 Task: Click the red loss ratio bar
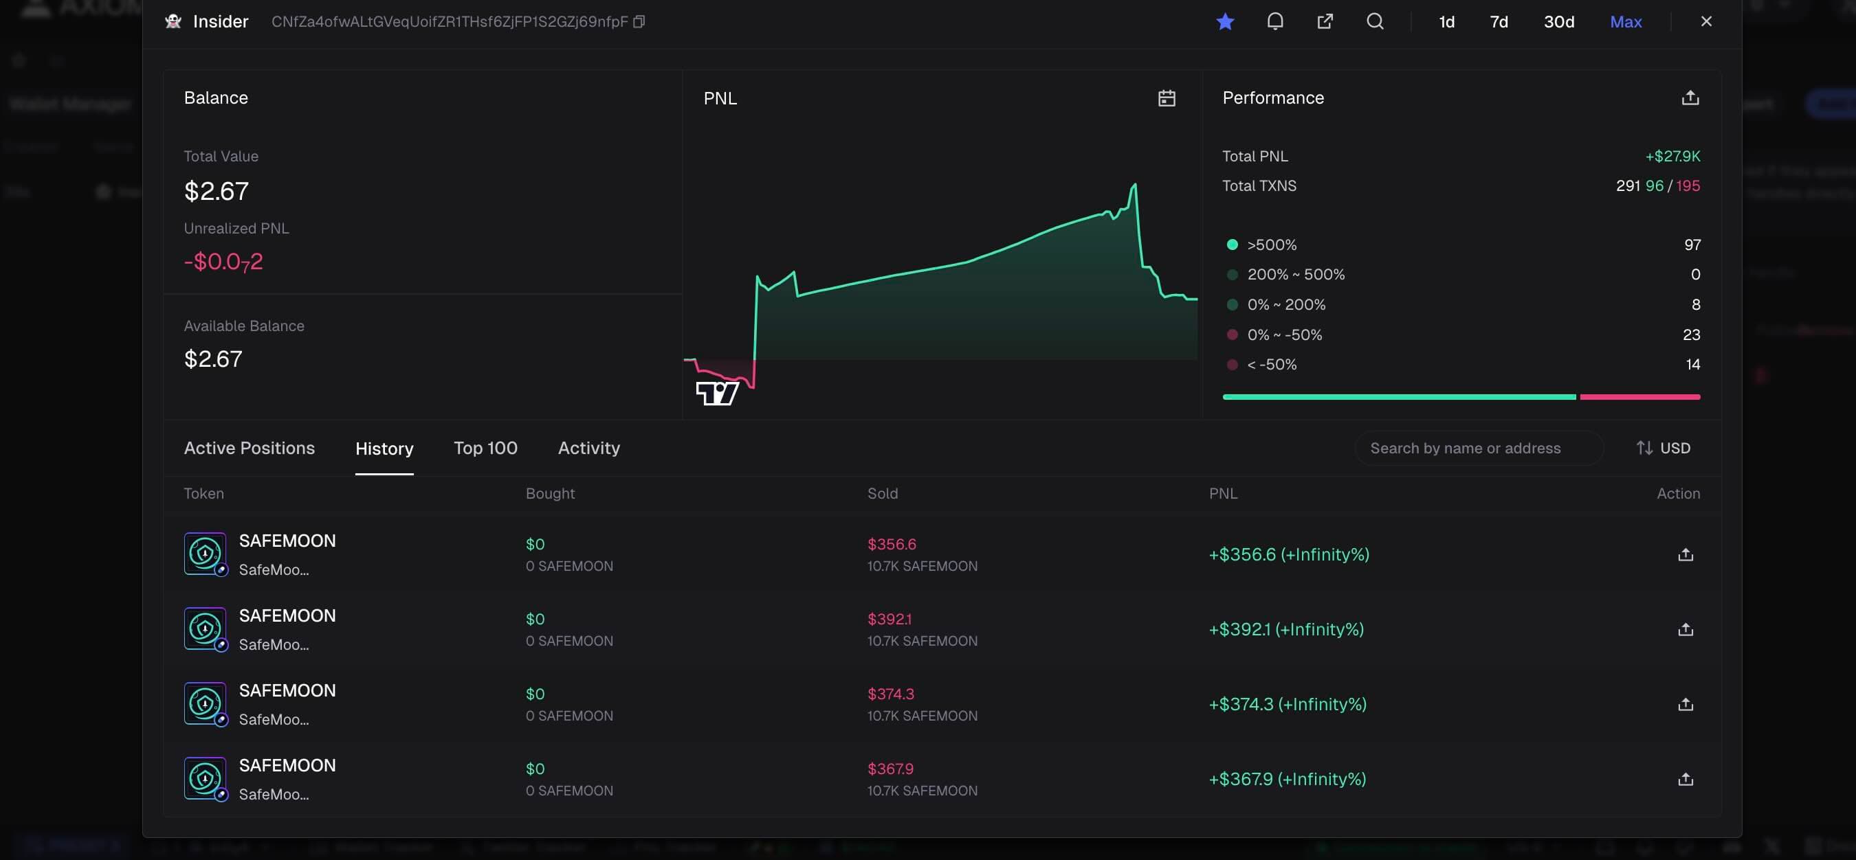tap(1640, 396)
